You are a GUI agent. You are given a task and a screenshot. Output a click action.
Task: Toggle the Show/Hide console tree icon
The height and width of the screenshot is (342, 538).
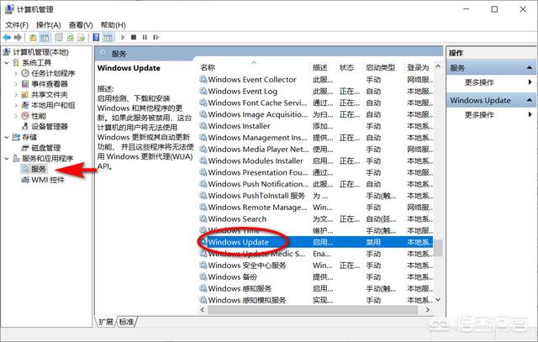[x=45, y=37]
